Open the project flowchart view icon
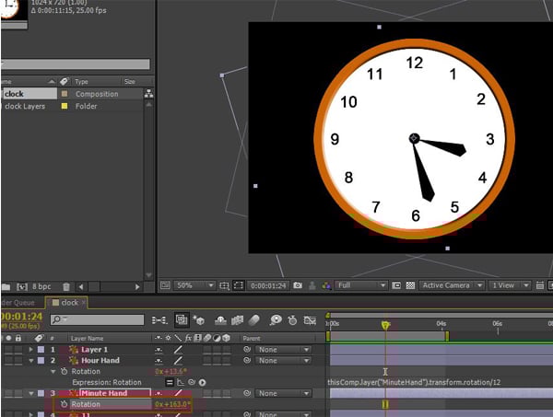 point(149,94)
